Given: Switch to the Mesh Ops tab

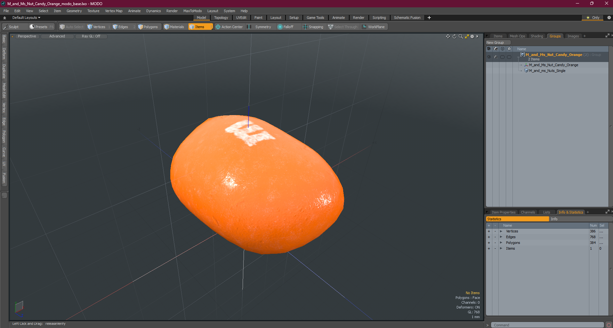Looking at the screenshot, I should [x=517, y=36].
